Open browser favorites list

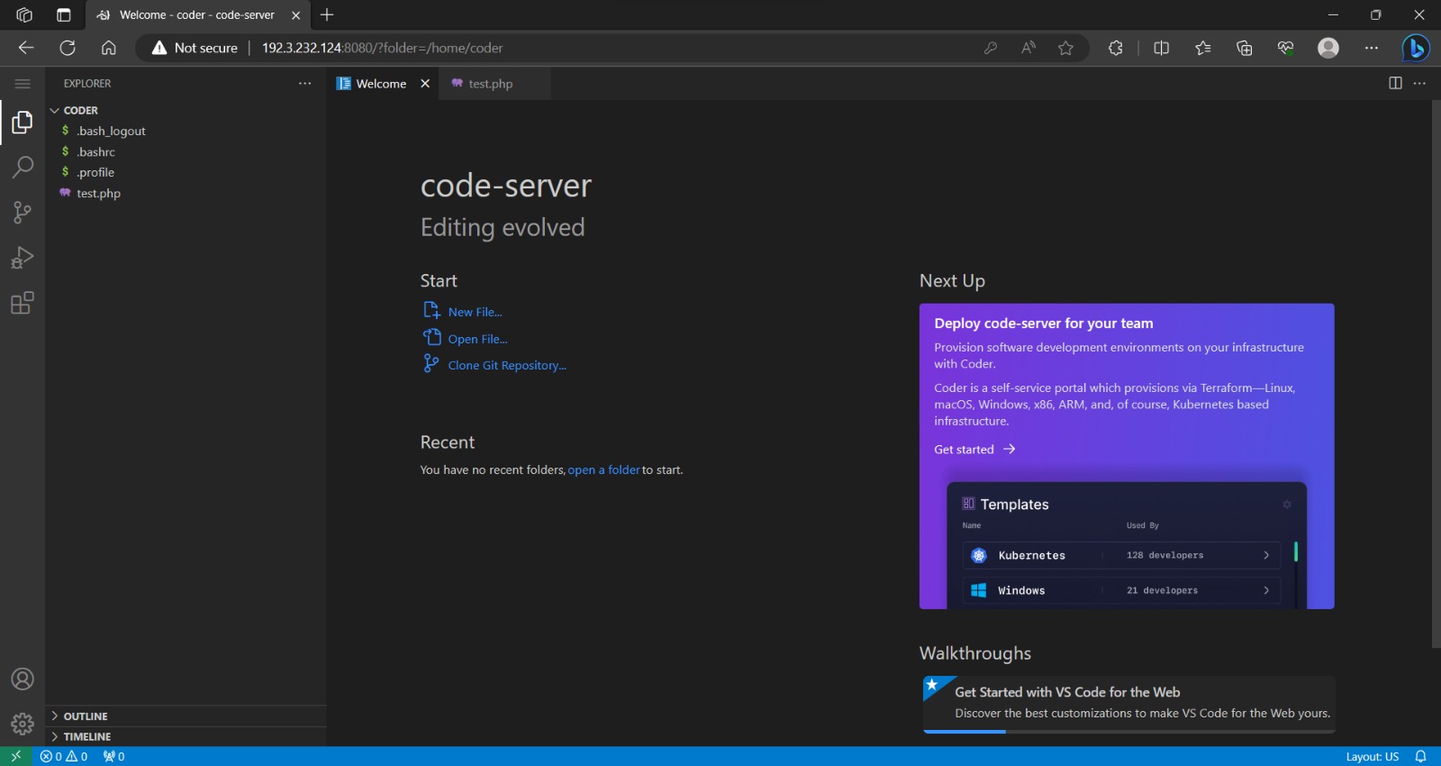pos(1203,48)
